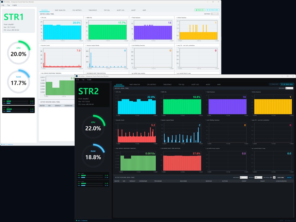Select SESSIONS tab in STR1 window
This screenshot has height=222, width=296.
(x=44, y=10)
